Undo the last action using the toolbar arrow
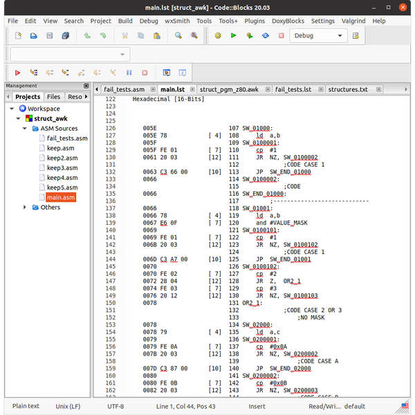415x415 pixels. (87, 35)
